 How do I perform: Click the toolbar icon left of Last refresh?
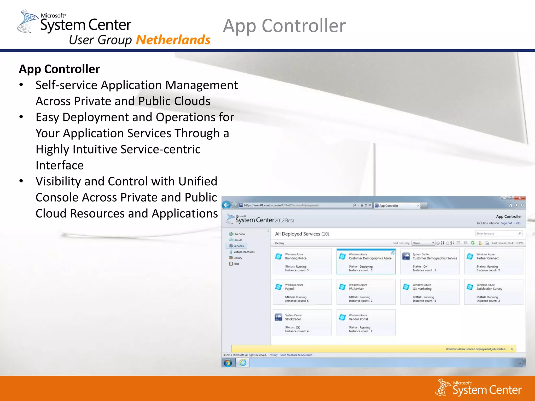pyautogui.click(x=487, y=243)
